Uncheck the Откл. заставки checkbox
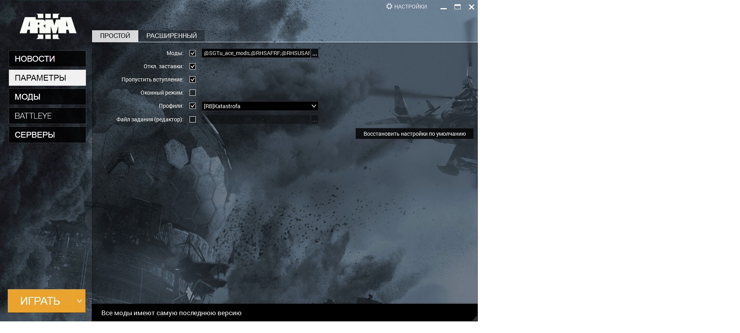Screen dimensions: 740x333 click(193, 66)
